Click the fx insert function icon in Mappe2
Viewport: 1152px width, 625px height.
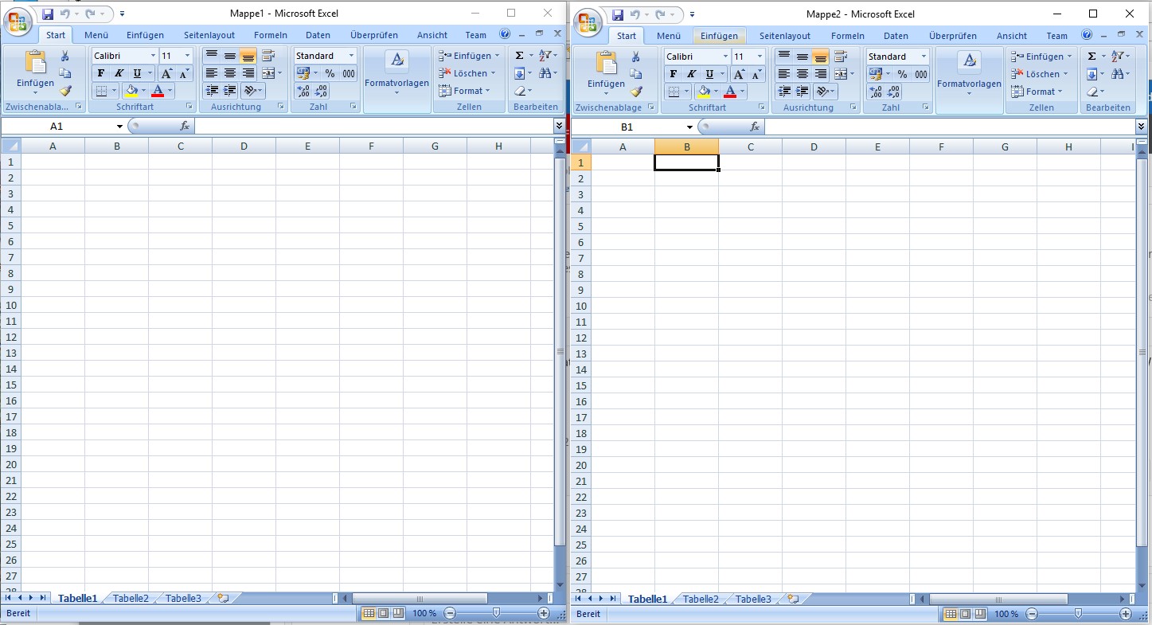point(754,127)
